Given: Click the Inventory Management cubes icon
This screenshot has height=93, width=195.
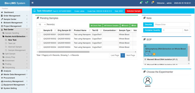Looking at the screenshot, I should pos(2,81).
